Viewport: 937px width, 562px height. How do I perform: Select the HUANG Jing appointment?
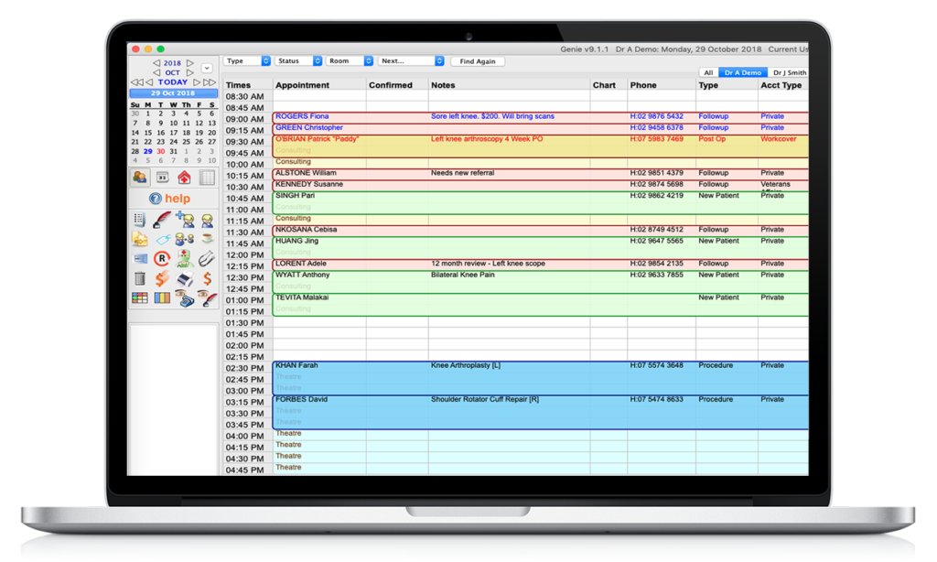[540, 247]
